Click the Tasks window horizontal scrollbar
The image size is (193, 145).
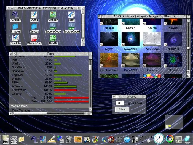tap(30, 113)
